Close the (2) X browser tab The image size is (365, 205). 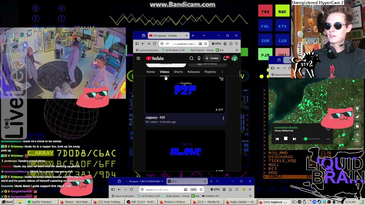(x=204, y=181)
